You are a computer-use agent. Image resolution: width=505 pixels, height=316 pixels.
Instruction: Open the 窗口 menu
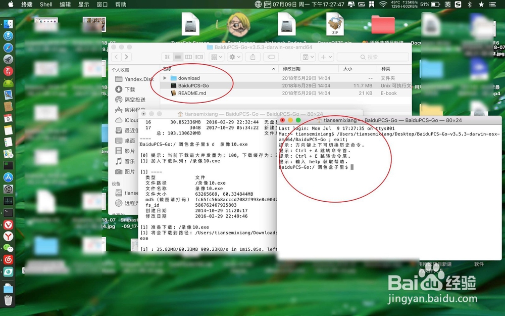click(102, 4)
